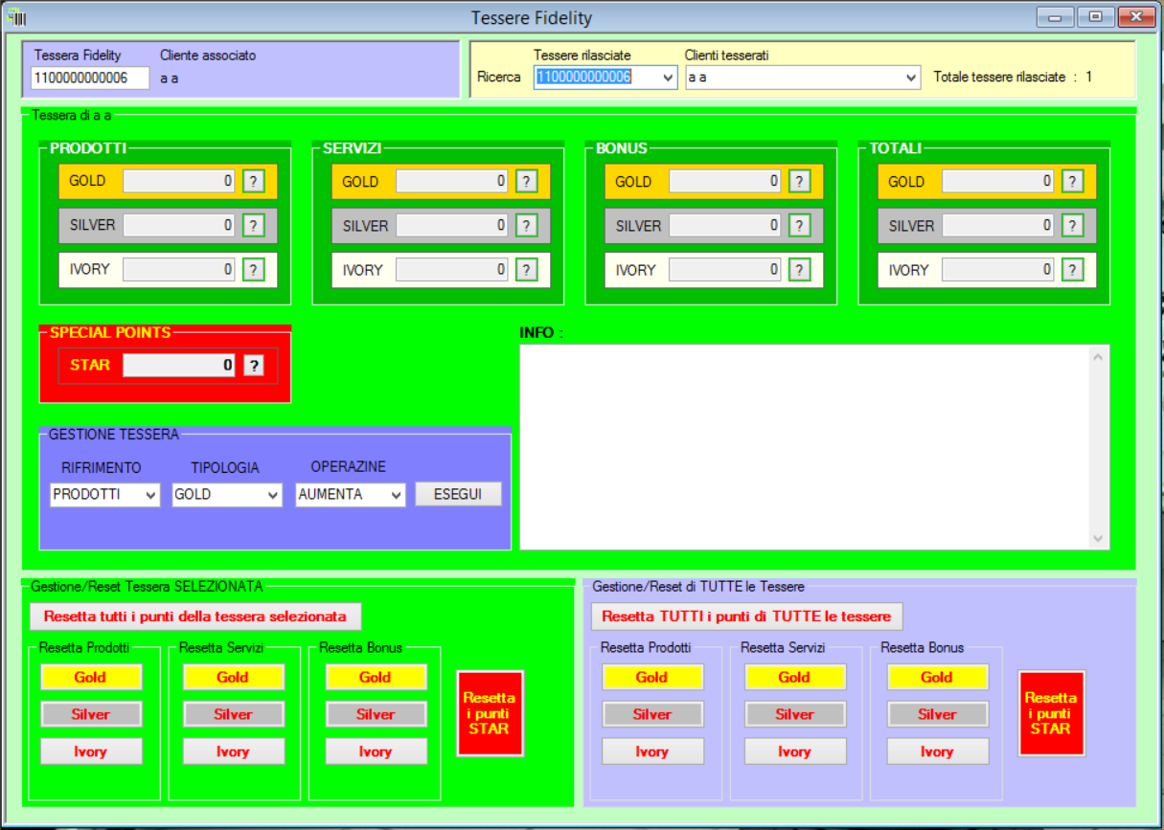The width and height of the screenshot is (1164, 830).
Task: Open help for SERVIZI GOLD points
Action: click(526, 181)
